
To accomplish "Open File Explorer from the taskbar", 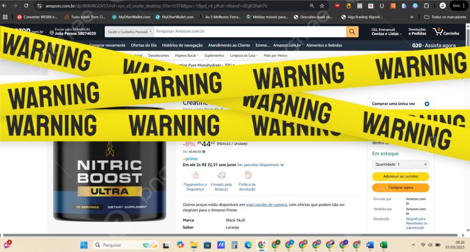I will [x=194, y=245].
